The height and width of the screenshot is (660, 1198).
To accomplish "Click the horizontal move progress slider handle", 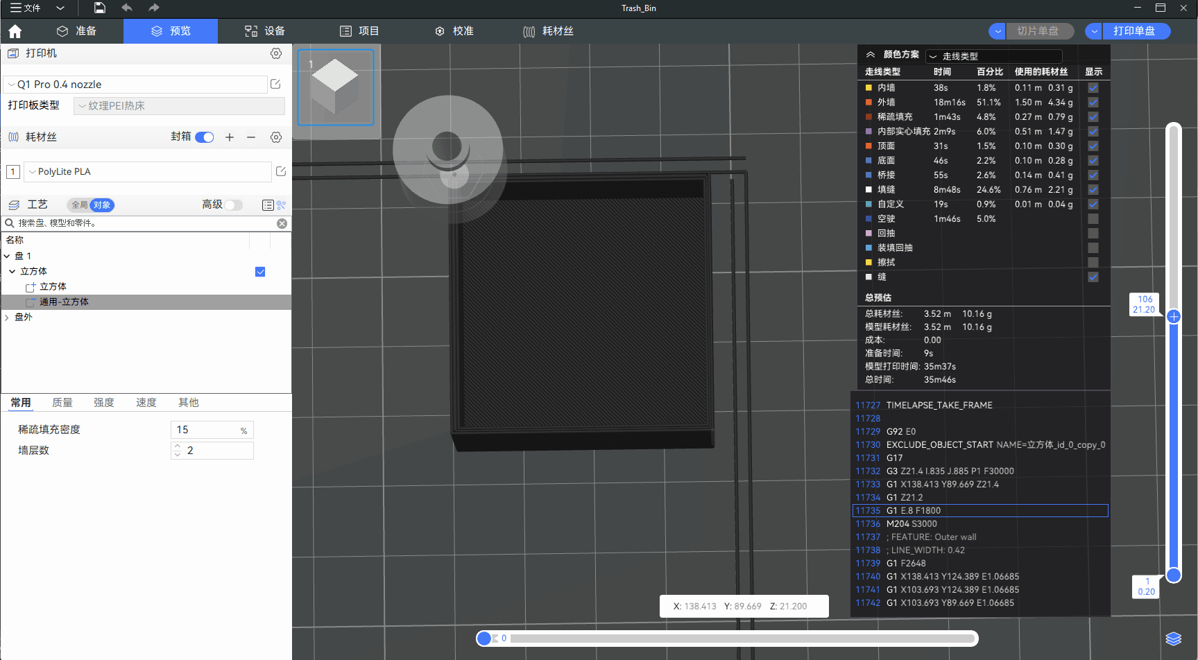I will point(484,639).
